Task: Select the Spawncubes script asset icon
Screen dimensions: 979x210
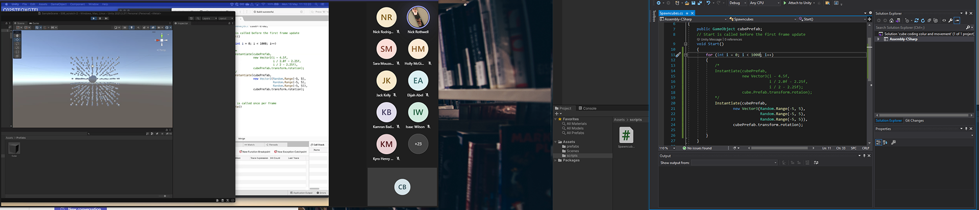Action: [x=626, y=135]
